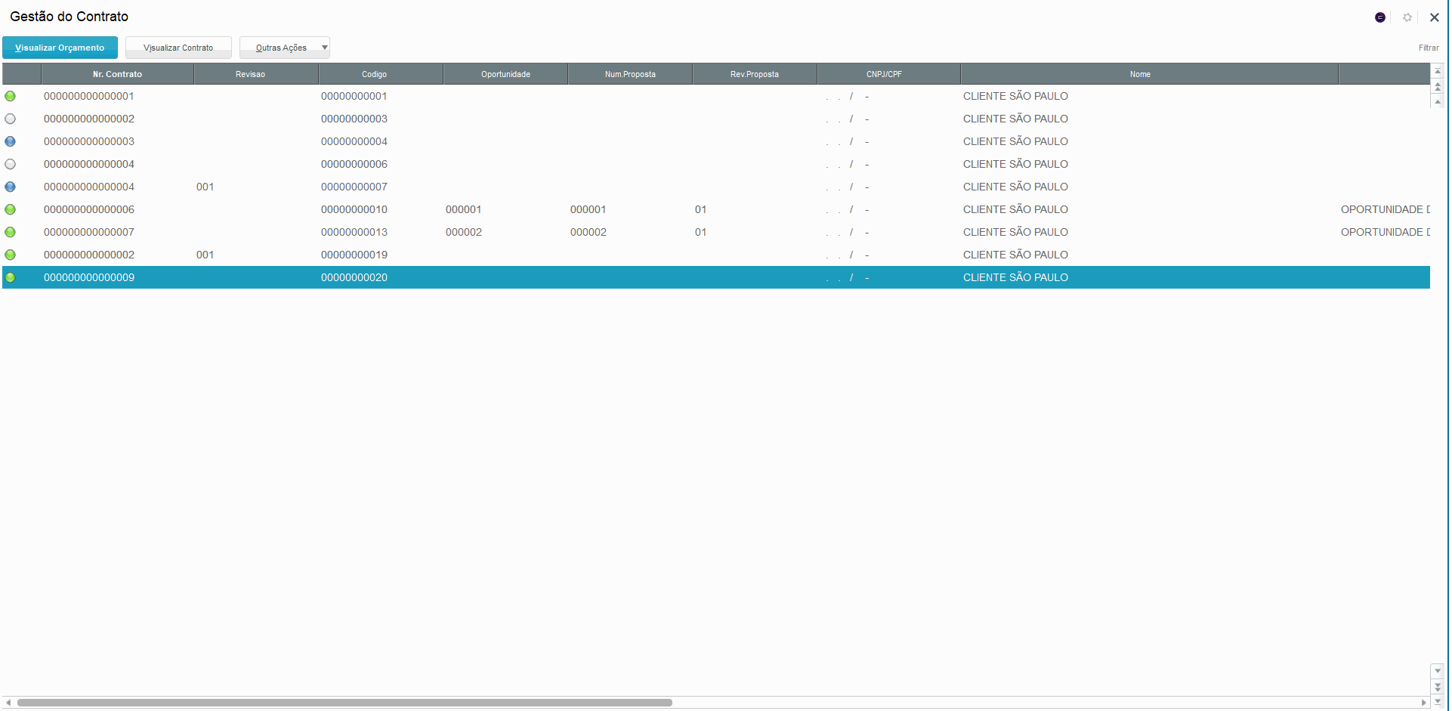Click green status icon of highlighted contract 000000000000009

pyautogui.click(x=10, y=277)
